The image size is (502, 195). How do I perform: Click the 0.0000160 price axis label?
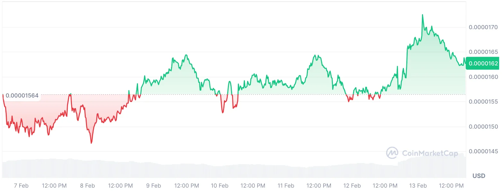click(483, 77)
